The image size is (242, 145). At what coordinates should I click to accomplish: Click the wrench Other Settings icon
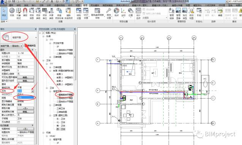[109, 13]
